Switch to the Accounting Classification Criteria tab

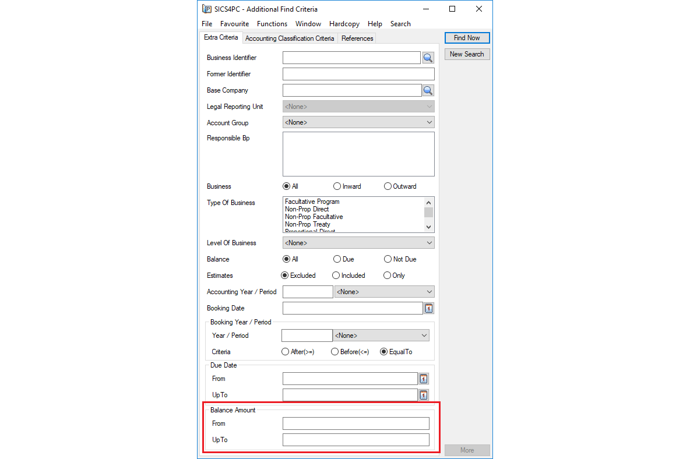coord(290,38)
